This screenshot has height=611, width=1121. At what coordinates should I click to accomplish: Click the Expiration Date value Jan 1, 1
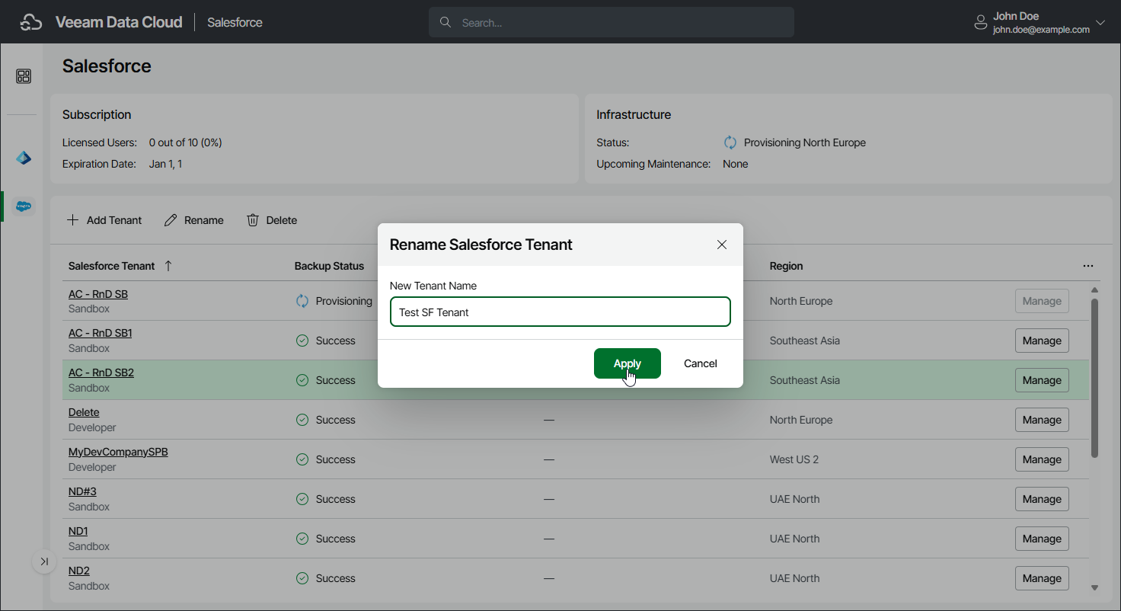click(x=165, y=164)
